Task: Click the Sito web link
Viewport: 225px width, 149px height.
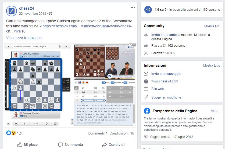Action: tap(158, 89)
